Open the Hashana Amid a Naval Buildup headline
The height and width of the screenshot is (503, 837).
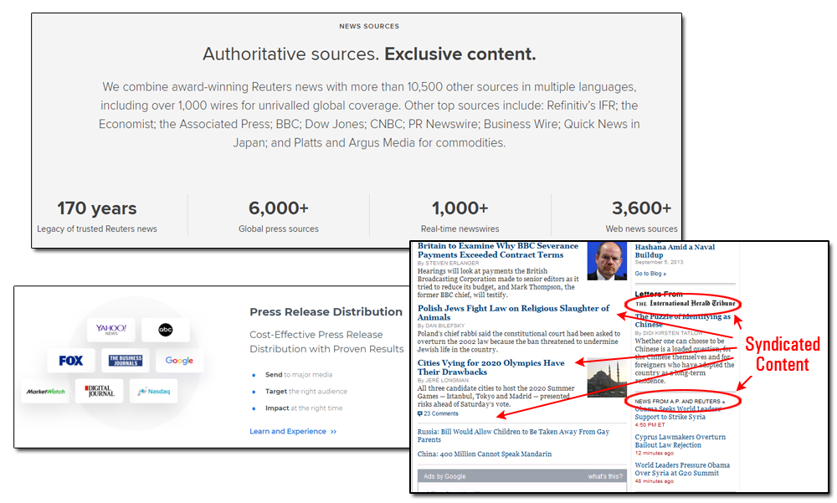click(x=675, y=251)
